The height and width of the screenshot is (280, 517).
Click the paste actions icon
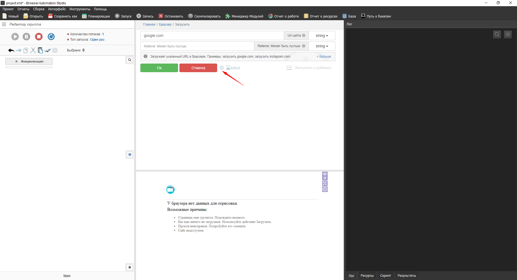point(40,50)
